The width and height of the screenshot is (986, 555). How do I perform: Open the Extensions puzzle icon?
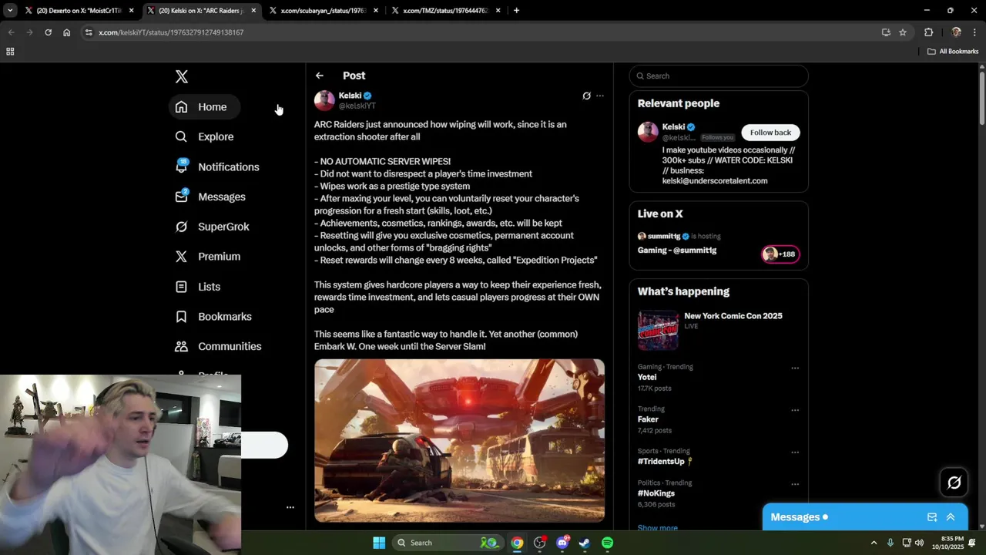pos(928,32)
